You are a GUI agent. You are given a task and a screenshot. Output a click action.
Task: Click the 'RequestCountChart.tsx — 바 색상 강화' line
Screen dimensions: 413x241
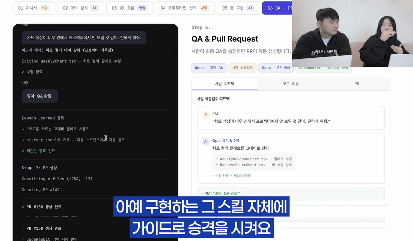(253, 165)
